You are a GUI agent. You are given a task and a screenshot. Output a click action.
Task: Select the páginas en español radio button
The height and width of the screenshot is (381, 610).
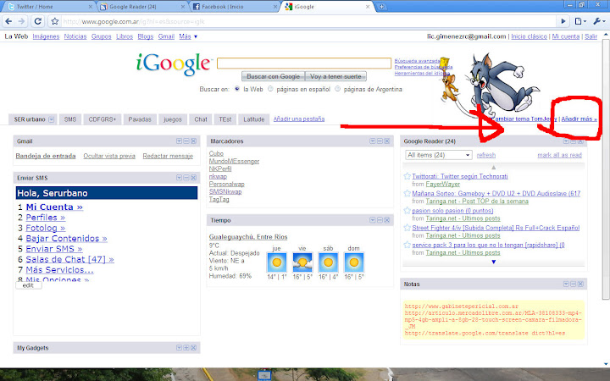(270, 89)
